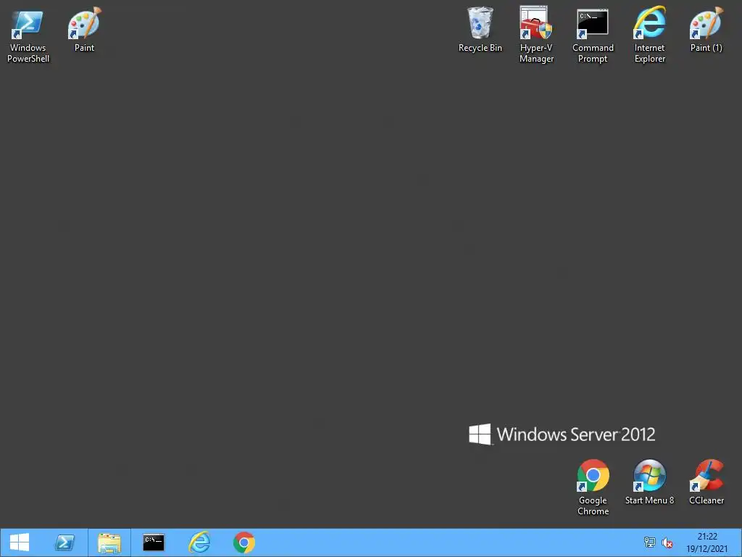Open the network status tray icon
This screenshot has width=742, height=557.
coord(650,542)
